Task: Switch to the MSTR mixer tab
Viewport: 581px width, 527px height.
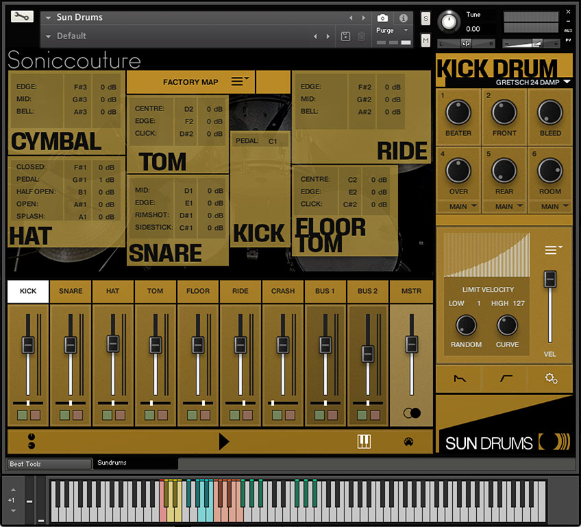Action: click(411, 291)
